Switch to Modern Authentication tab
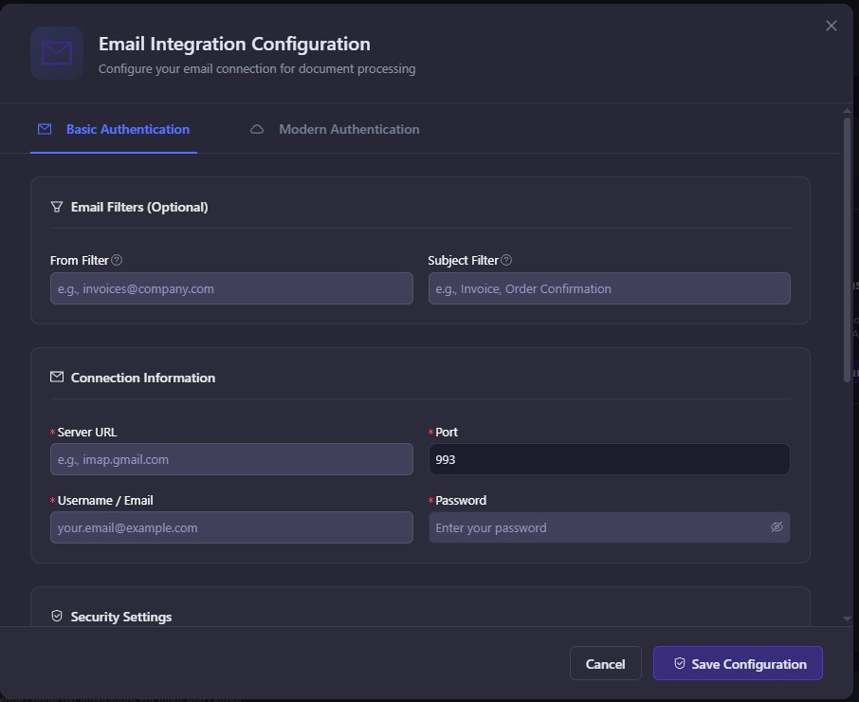The image size is (859, 702). coord(335,129)
